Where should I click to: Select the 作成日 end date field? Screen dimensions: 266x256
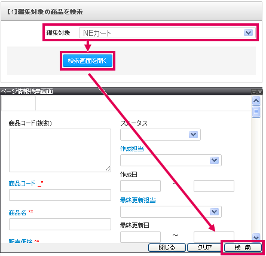(214, 186)
